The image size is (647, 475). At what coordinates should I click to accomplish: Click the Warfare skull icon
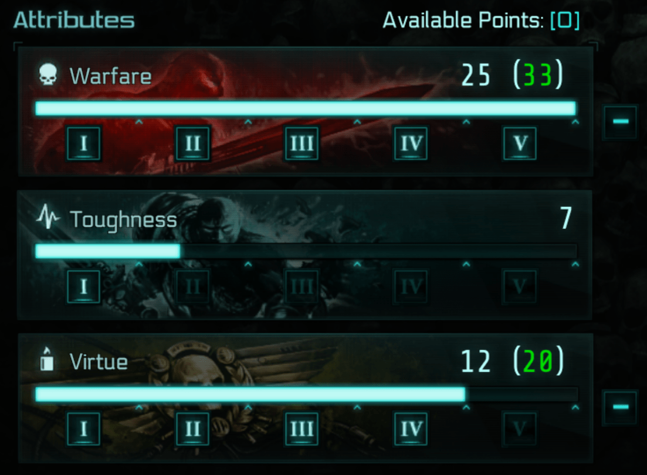(48, 74)
